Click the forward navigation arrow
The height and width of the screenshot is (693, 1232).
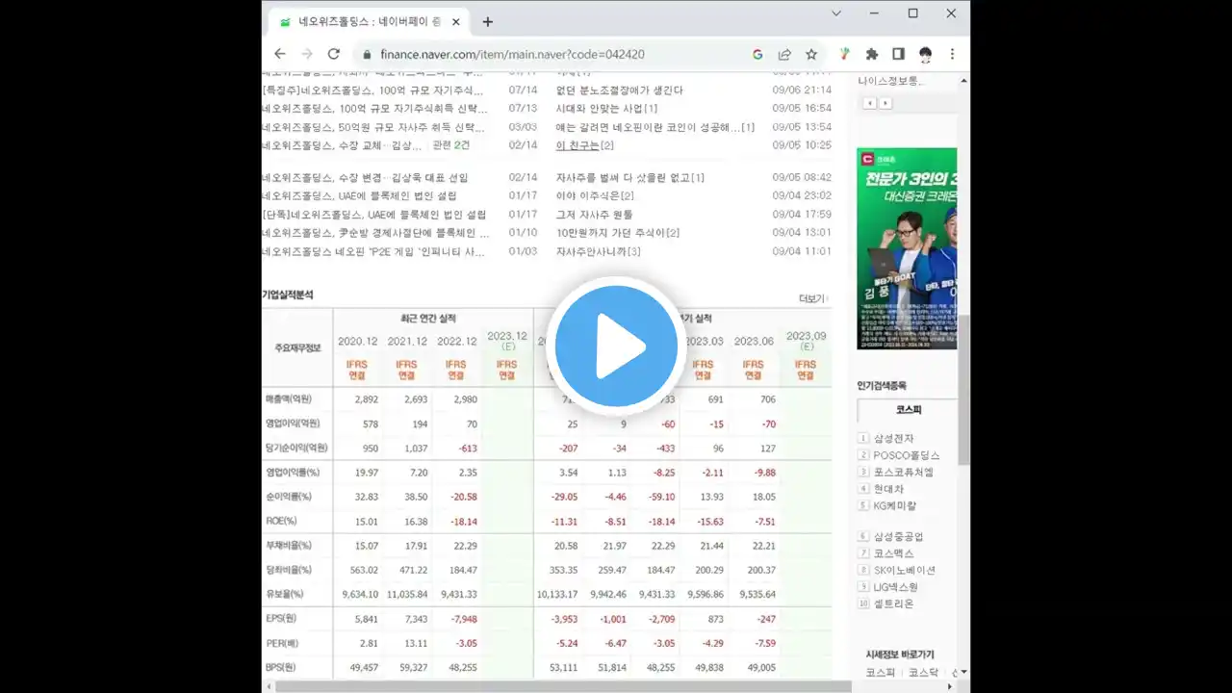point(307,54)
